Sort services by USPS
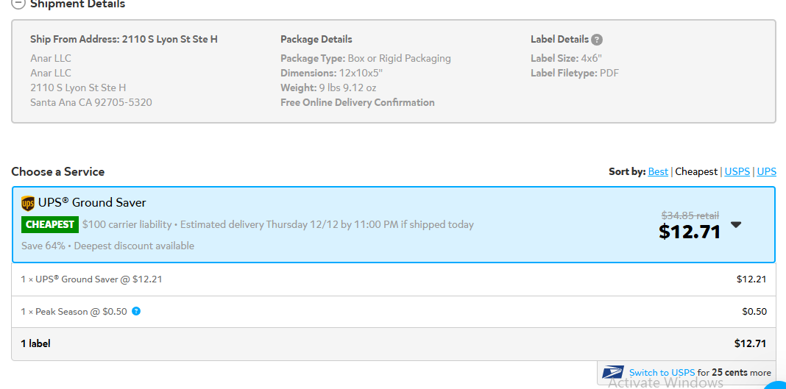786x389 pixels. (737, 172)
